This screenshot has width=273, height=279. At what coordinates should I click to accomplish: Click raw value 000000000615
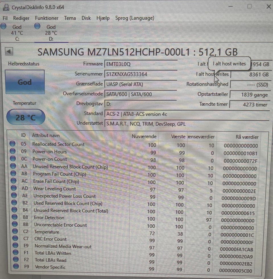(x=238, y=213)
